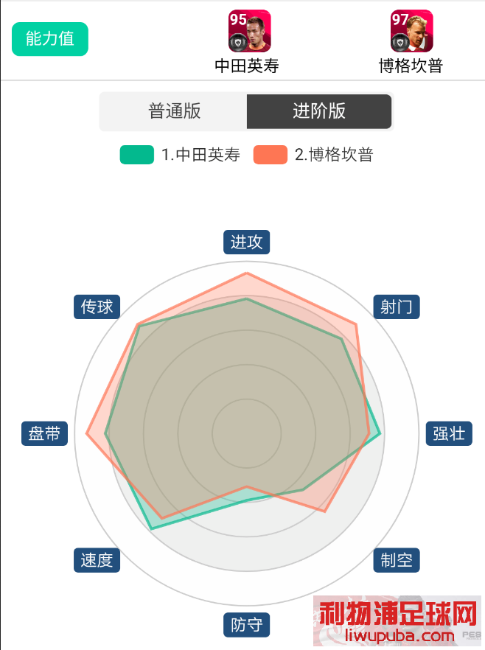Click the 制空 axis label
The image size is (485, 650).
click(397, 560)
